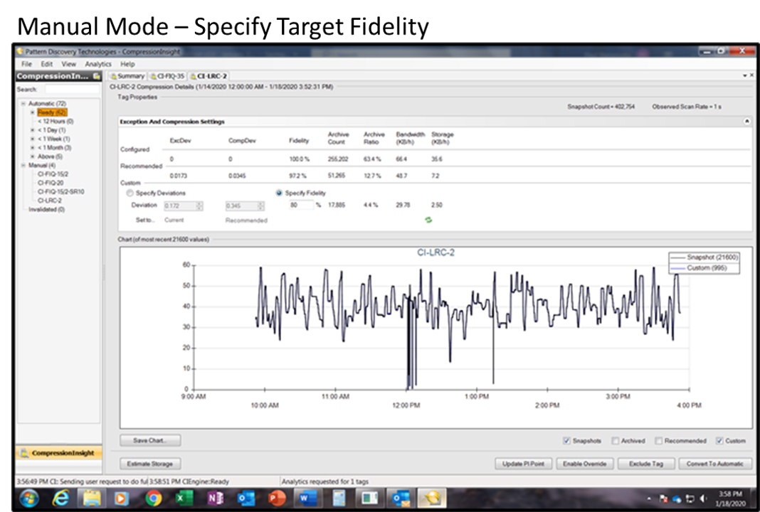This screenshot has width=760, height=512.
Task: Open the Analytics menu
Action: tap(98, 64)
